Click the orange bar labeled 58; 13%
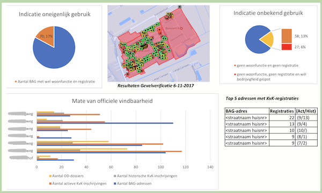This screenshot has height=193, width=322. 287,36
